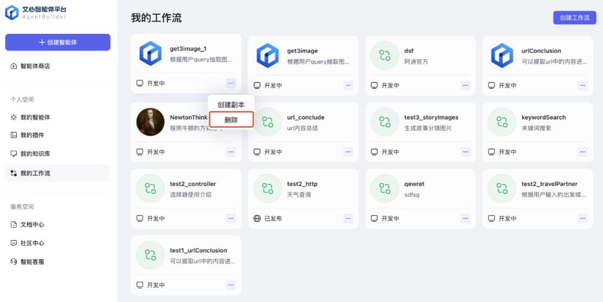Click the NewtonThink portrait thumbnail
The image size is (603, 302).
coord(150,122)
